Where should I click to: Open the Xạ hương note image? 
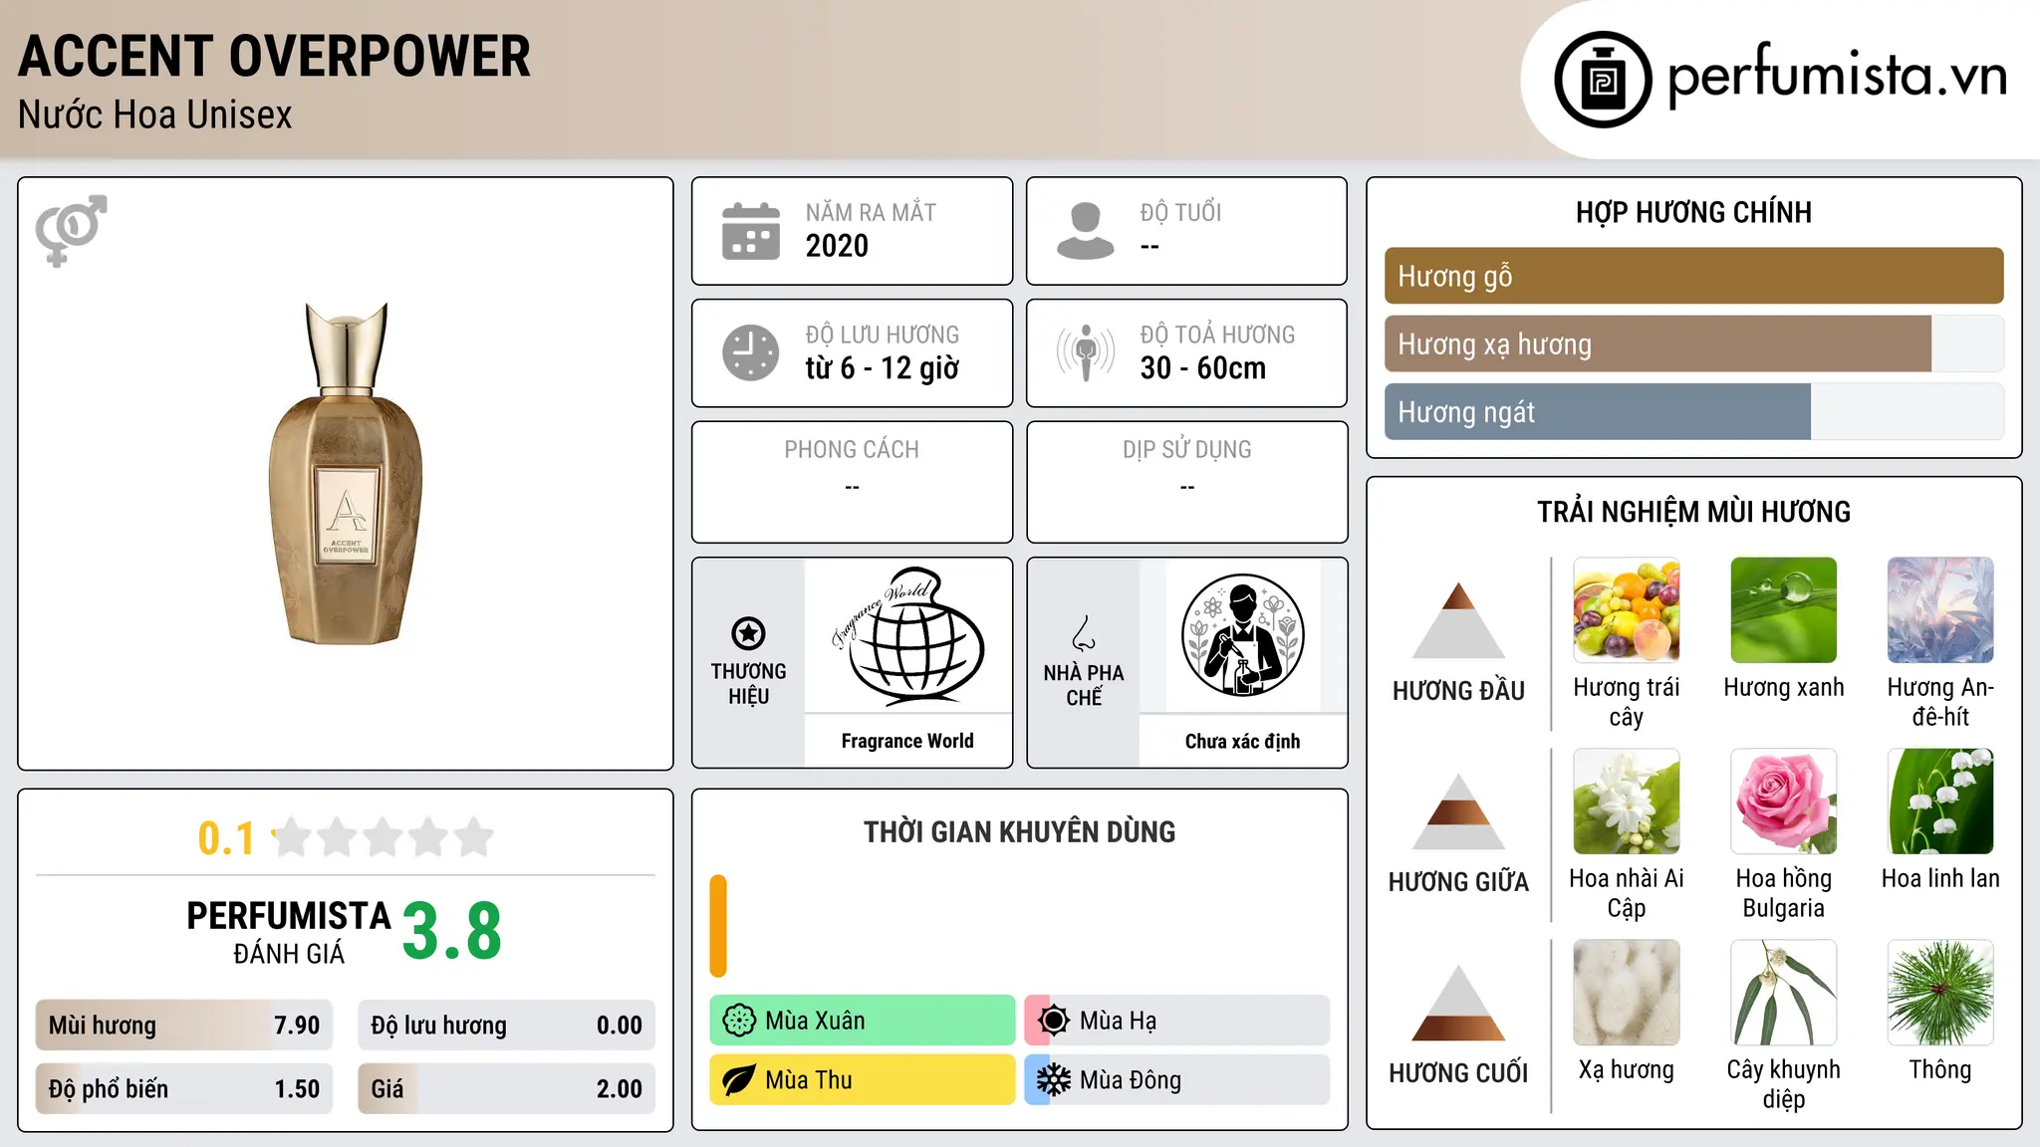coord(1627,992)
